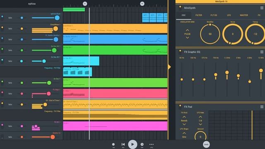Viewport: 265px width, 149px height.
Task: Click volume handle of DirectWave 1 track
Action: click(x=55, y=29)
